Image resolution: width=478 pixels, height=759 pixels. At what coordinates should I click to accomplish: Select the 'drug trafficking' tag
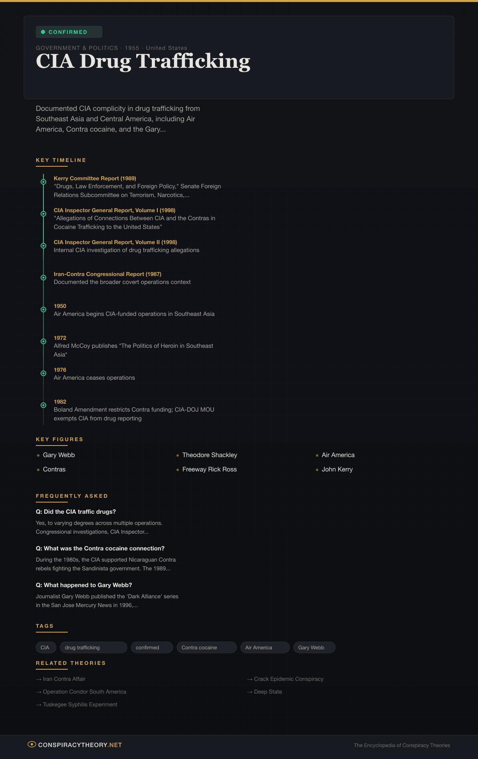93,647
